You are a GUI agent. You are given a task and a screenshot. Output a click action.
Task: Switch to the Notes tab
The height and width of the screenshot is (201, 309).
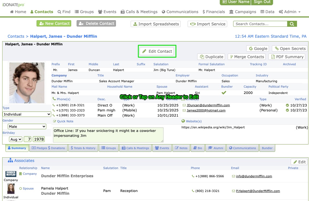(181, 148)
